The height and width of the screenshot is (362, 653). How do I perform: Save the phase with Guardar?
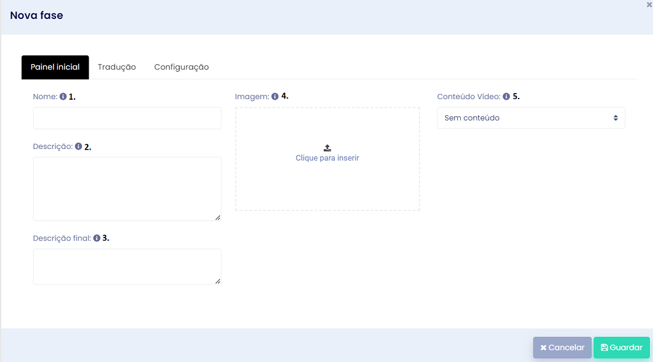click(x=622, y=347)
